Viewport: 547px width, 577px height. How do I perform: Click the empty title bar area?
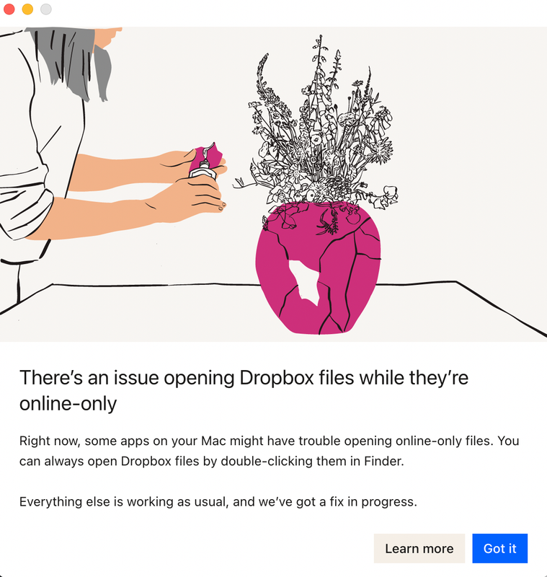coord(294,13)
